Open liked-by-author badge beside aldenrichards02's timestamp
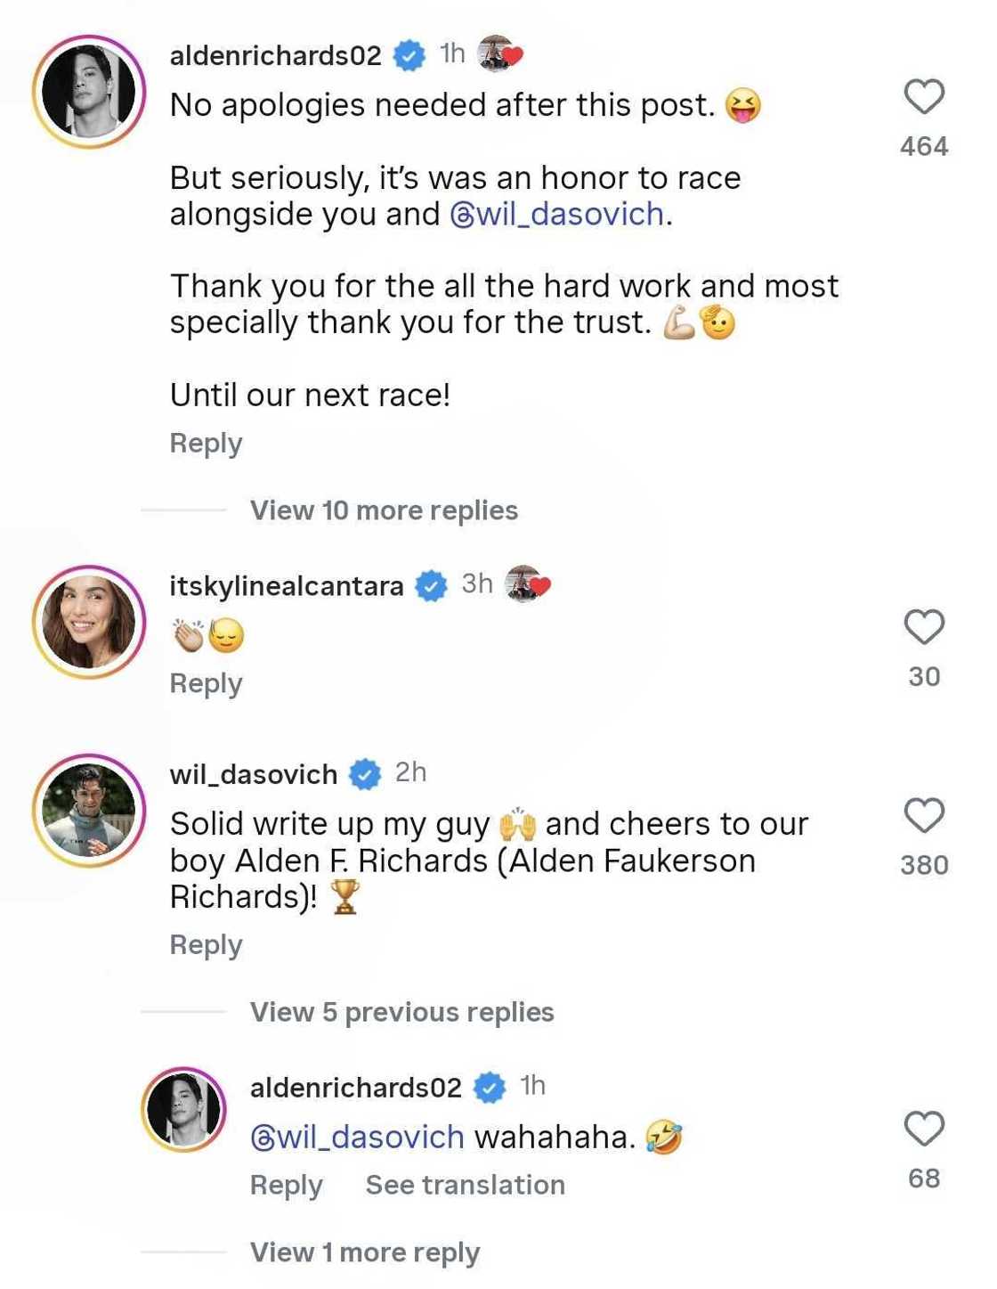The image size is (997, 1289). pos(498,52)
